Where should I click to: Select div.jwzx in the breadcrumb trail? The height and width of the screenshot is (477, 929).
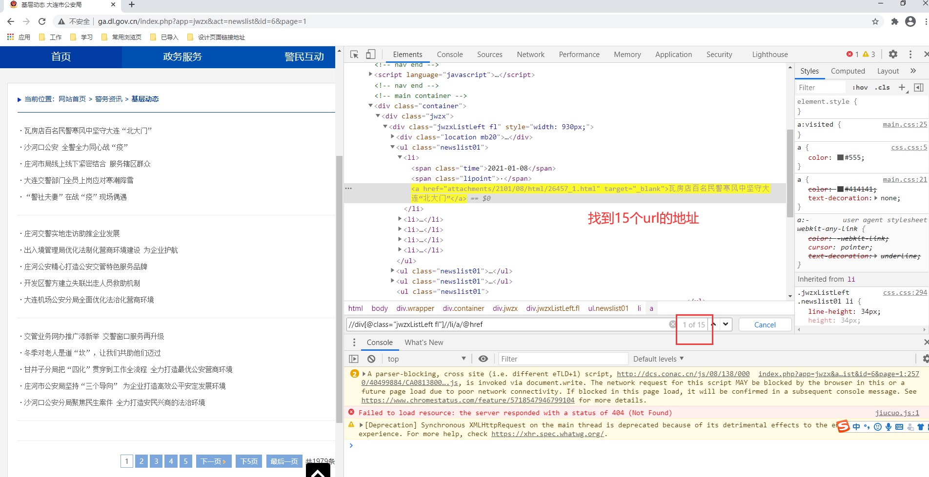505,308
